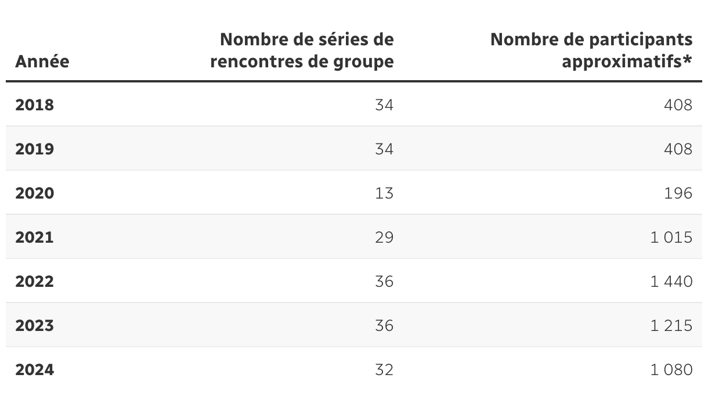Select the 2020 row label
The height and width of the screenshot is (396, 708).
34,193
